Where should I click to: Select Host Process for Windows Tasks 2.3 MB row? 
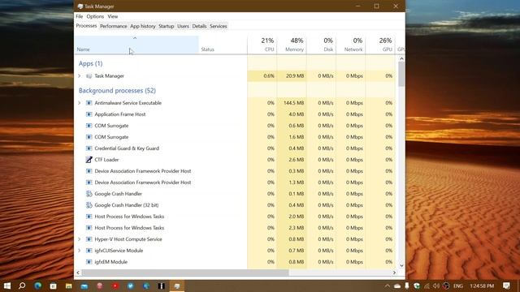(x=235, y=228)
